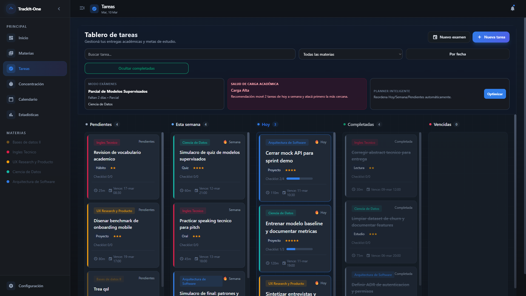Click the Materias book icon
Screen dimensions: 526x296
pyautogui.click(x=11, y=53)
